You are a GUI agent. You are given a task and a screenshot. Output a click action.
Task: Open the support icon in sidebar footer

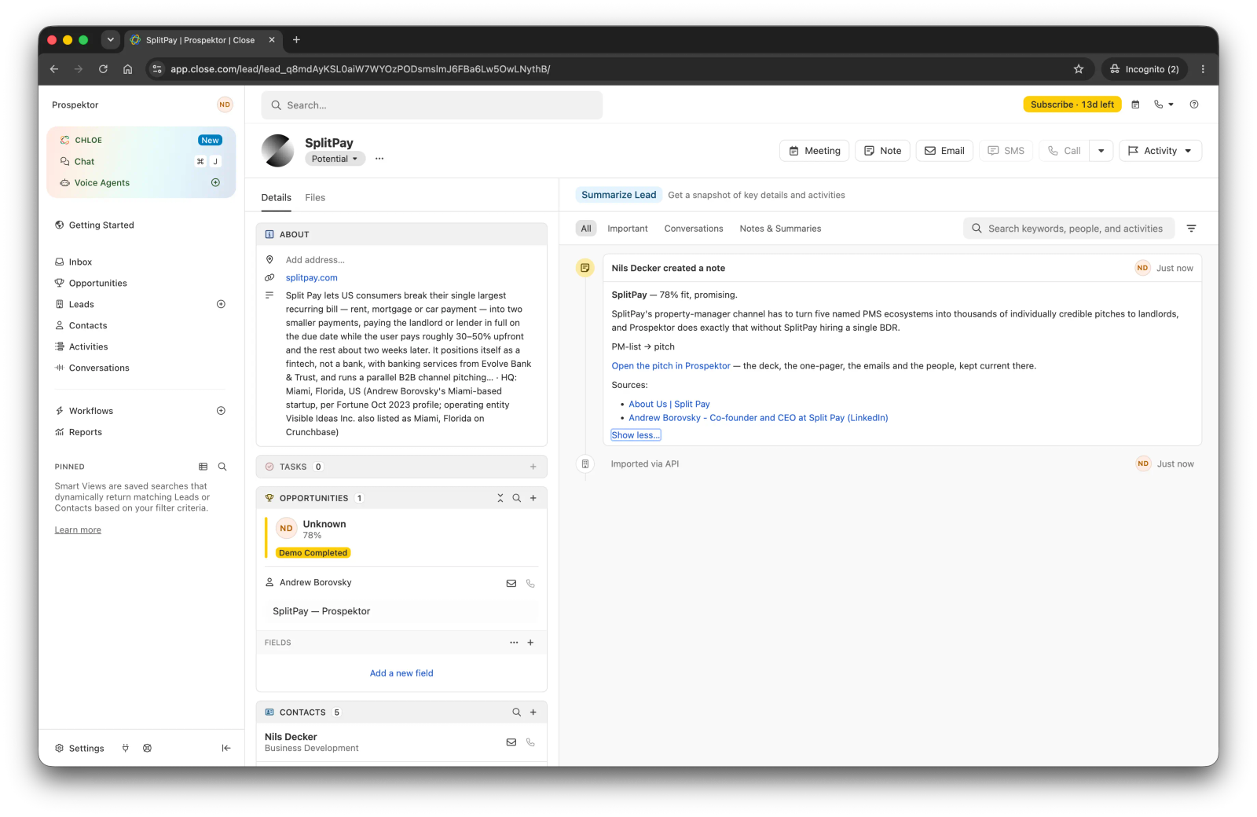coord(147,748)
